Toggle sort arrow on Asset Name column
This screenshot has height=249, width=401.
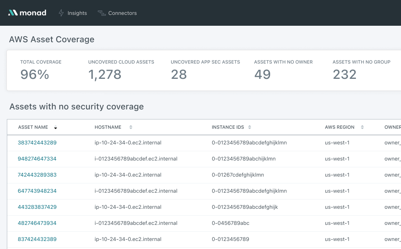[x=56, y=128]
